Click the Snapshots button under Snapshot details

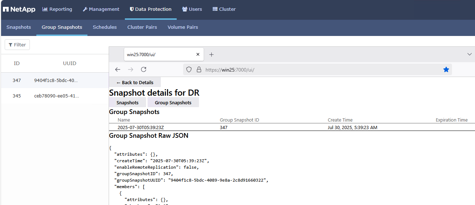pos(127,102)
